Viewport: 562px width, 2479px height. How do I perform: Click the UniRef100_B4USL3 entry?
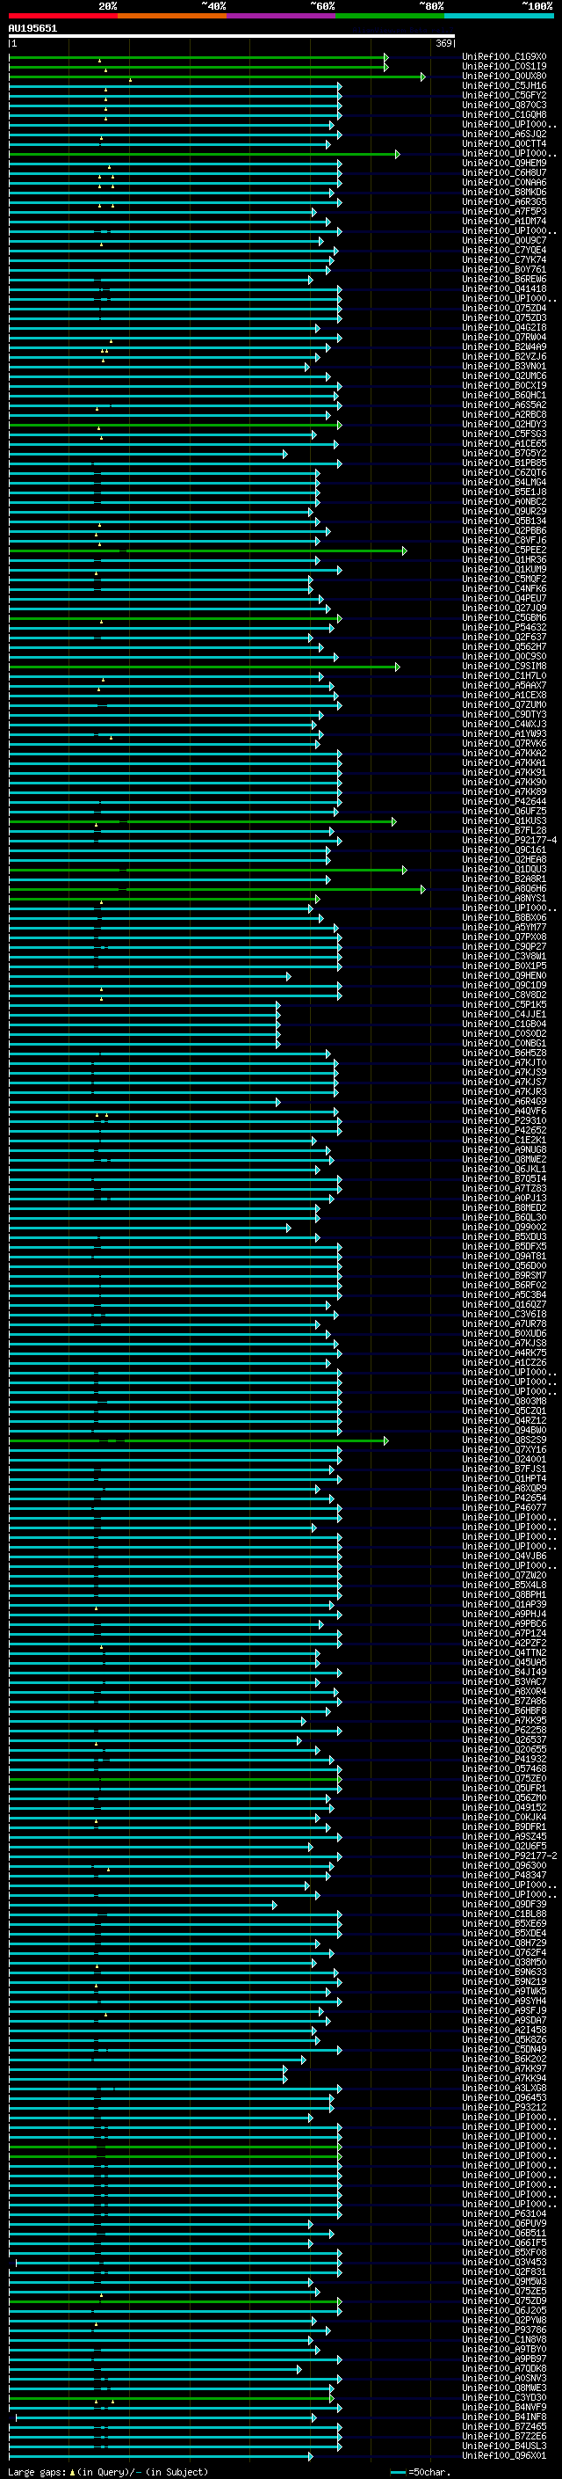[x=504, y=2446]
